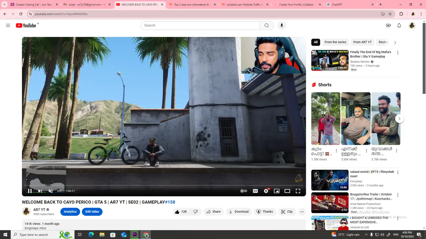Toggle the autoplay switch
Screen dimensions: 426x239
[243, 191]
